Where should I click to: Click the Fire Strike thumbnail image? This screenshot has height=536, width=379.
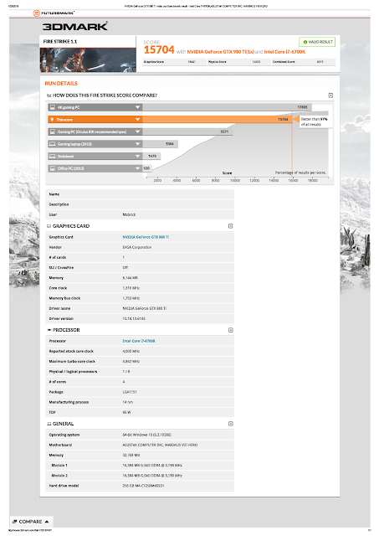88,59
